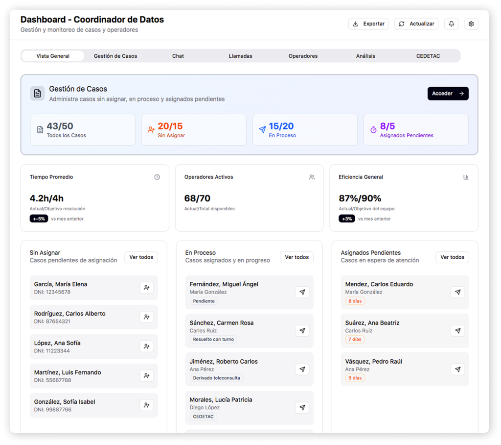Click the Actualizar button

(416, 24)
